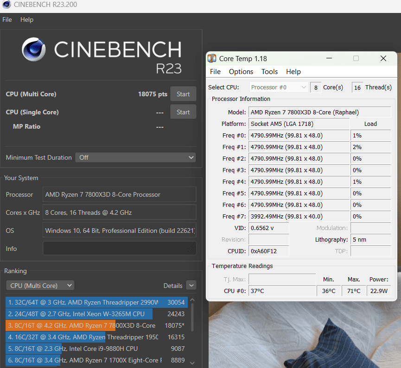
Task: Click the Thread(s) count box showing 16
Action: click(x=357, y=87)
